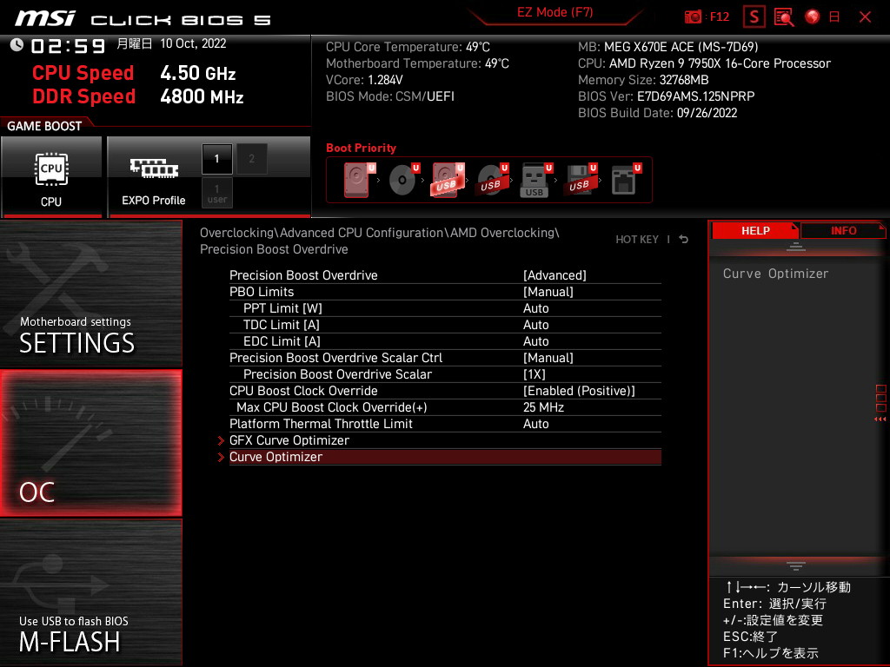Click the MB MEG X670E ACE text
The width and height of the screenshot is (890, 667).
pos(668,47)
